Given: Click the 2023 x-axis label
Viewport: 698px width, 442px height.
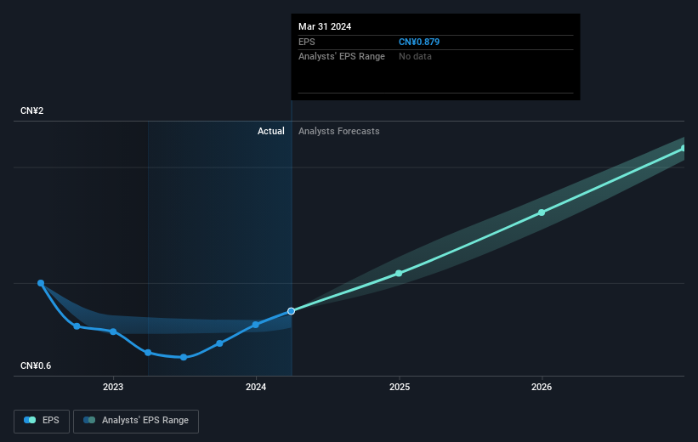Looking at the screenshot, I should click(x=113, y=387).
